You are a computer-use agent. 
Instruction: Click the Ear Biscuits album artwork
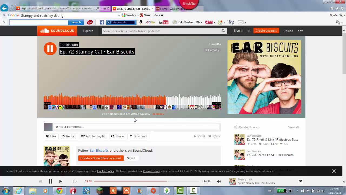[x=264, y=77]
